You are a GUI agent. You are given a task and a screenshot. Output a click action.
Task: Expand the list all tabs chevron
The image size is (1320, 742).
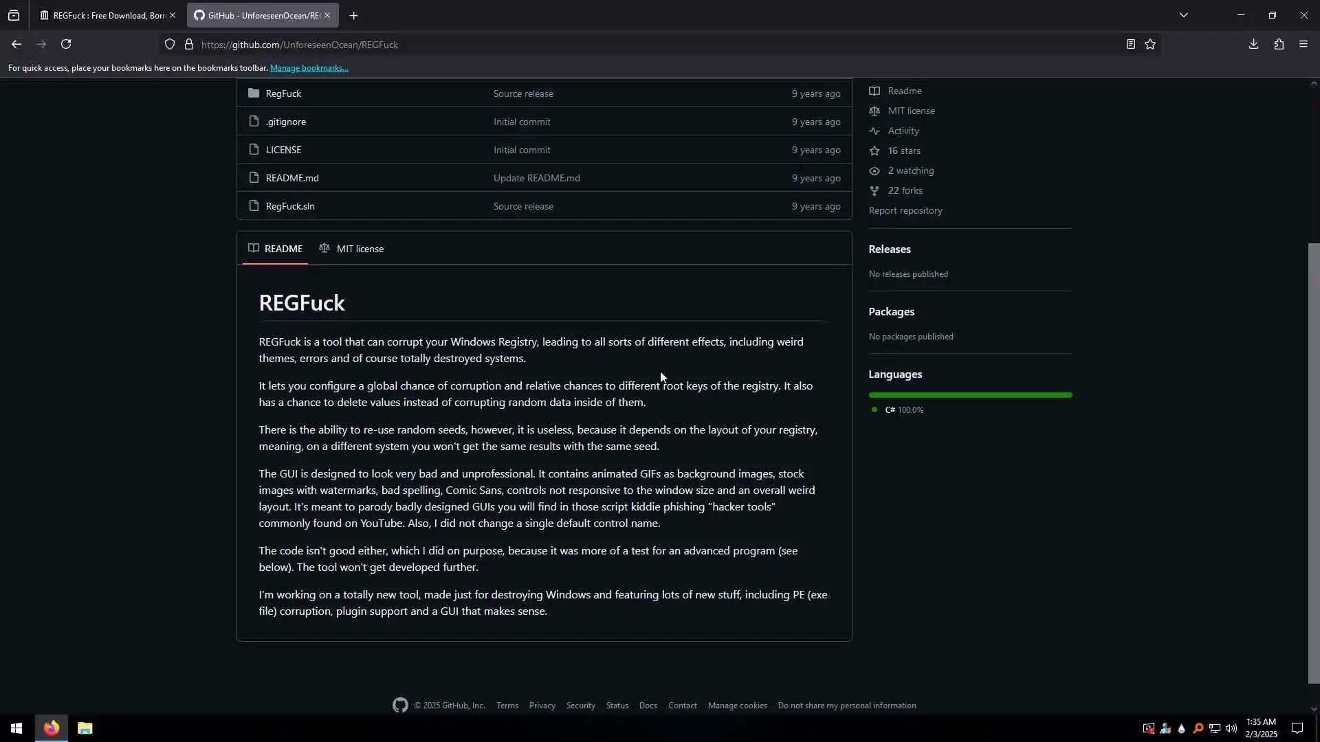pos(1183,15)
